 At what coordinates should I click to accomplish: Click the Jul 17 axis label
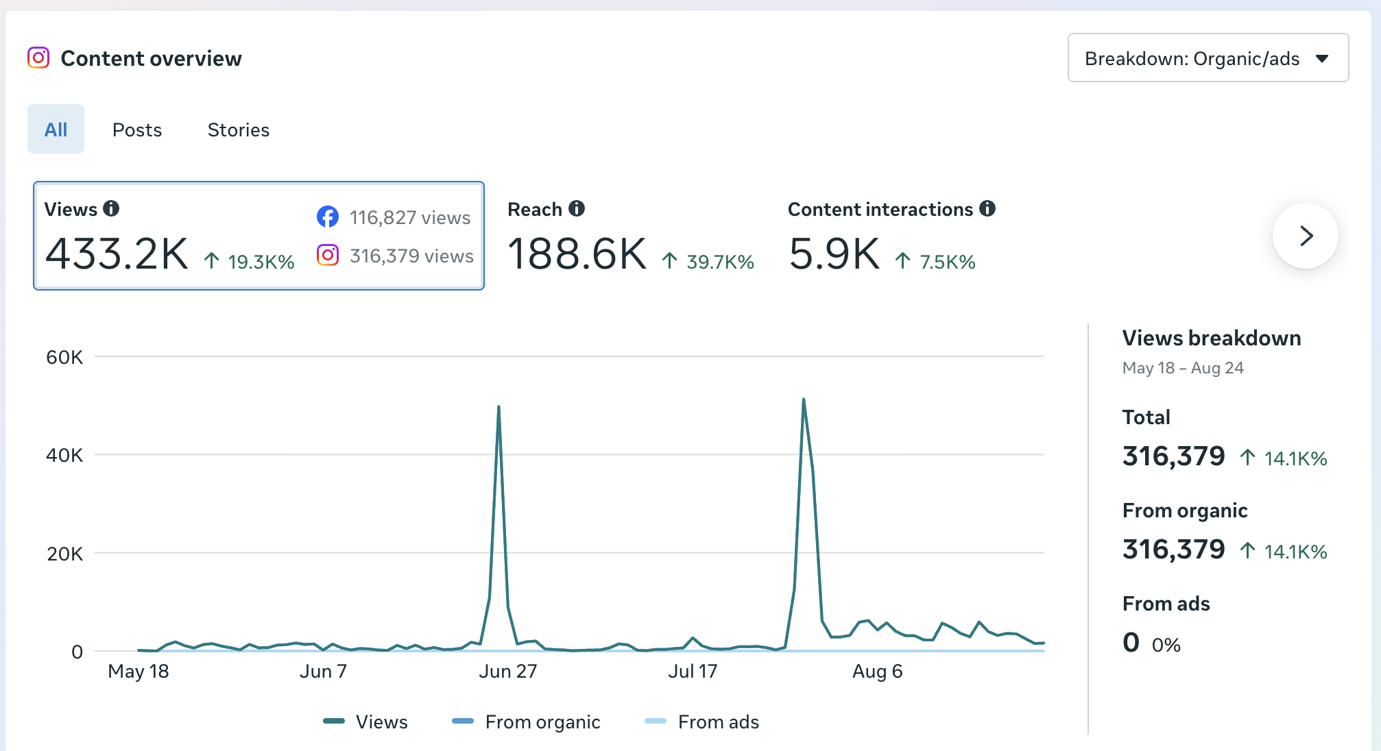pos(693,671)
